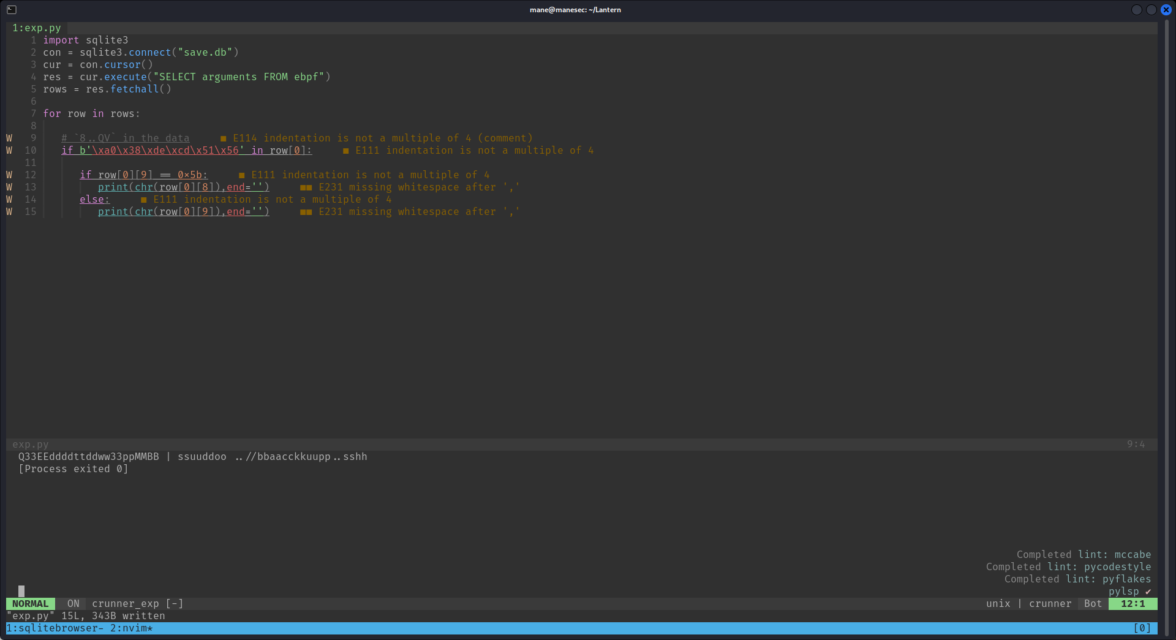This screenshot has width=1176, height=640.
Task: Click the exp.py window status bar label
Action: tap(31, 445)
